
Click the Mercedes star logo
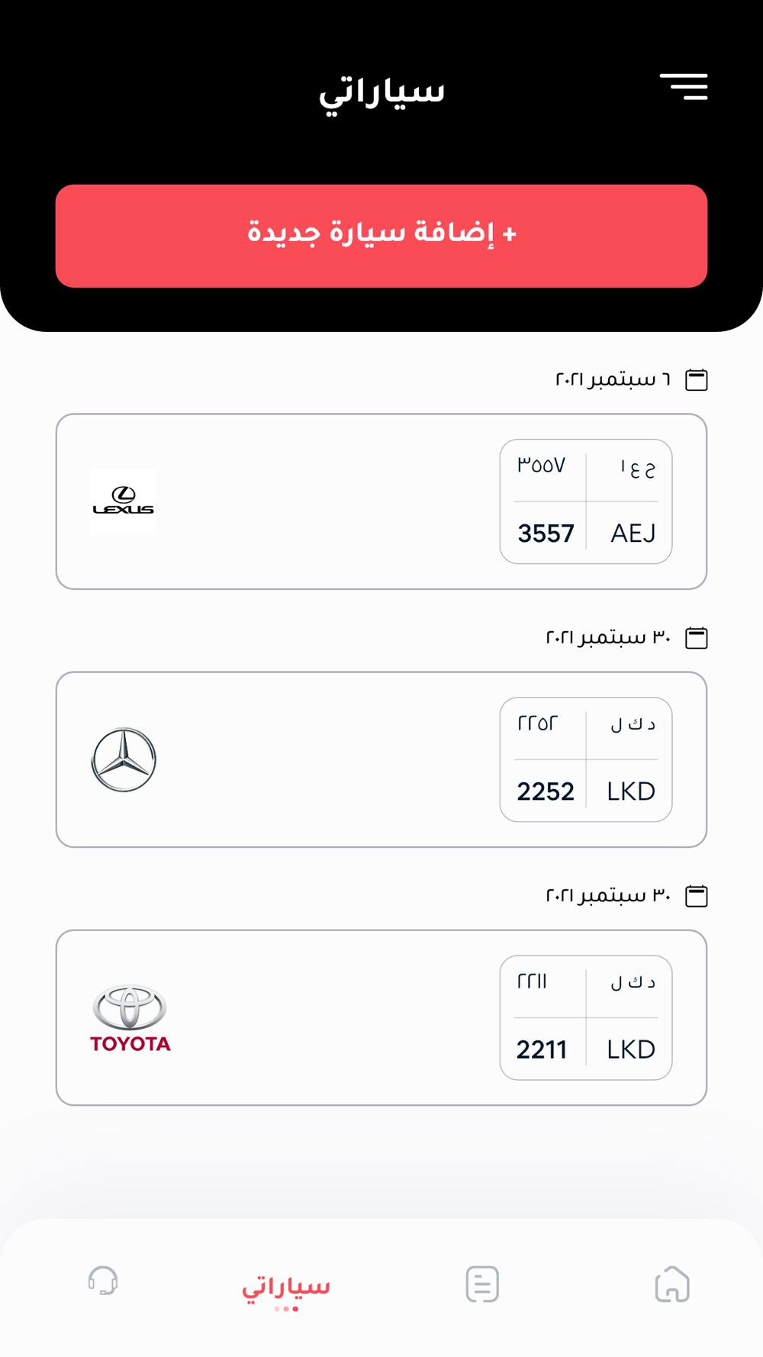(124, 759)
